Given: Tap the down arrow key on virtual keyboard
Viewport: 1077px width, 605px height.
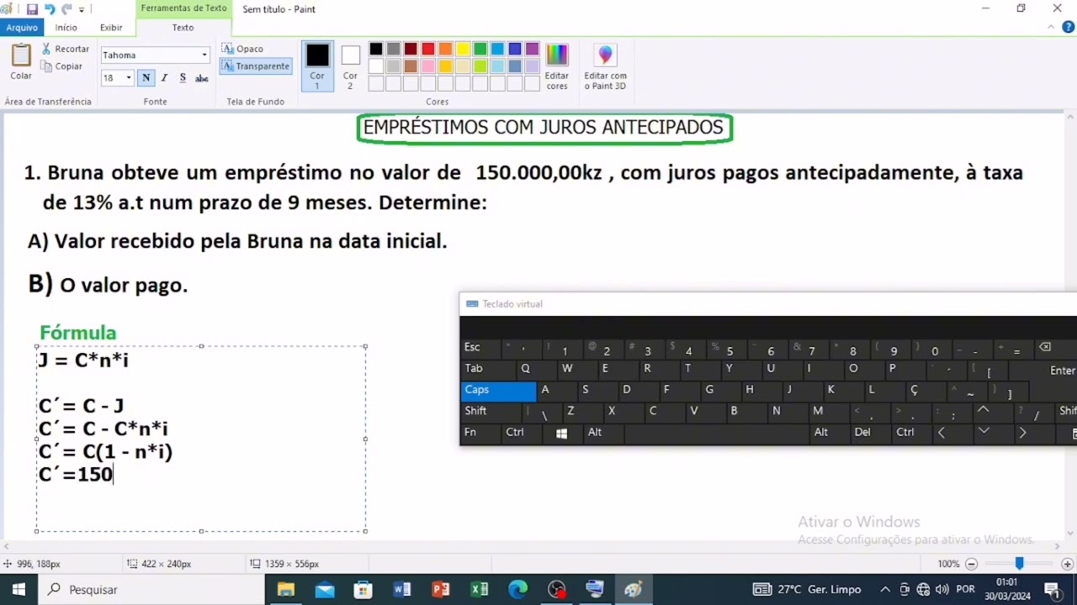Looking at the screenshot, I should pos(983,433).
